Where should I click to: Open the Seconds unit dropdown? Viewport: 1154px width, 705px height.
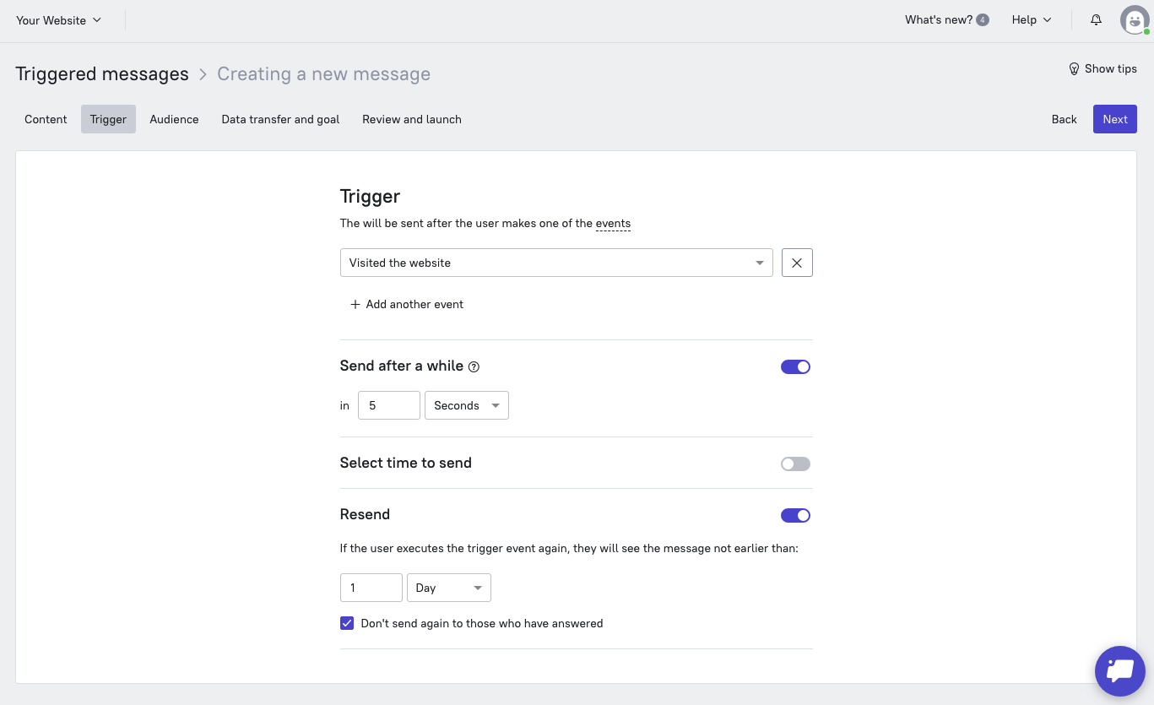(x=467, y=405)
